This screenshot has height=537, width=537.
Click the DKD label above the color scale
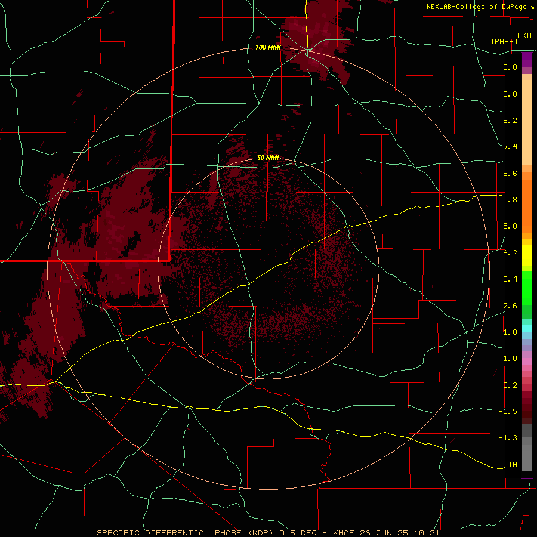tap(524, 36)
